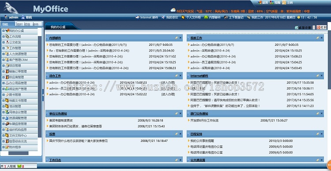Screen dimensions: 331x171
Task: Close the Internet邮件 panel
Action: 322,75
